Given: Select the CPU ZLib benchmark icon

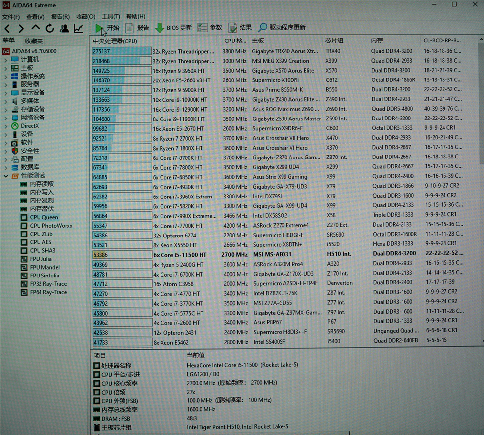Looking at the screenshot, I should [x=24, y=234].
